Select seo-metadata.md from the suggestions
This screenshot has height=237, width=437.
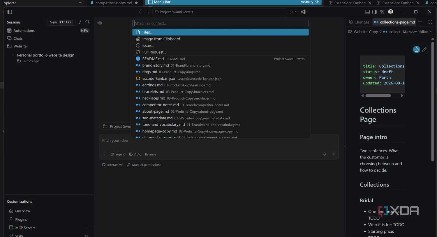[221, 118]
